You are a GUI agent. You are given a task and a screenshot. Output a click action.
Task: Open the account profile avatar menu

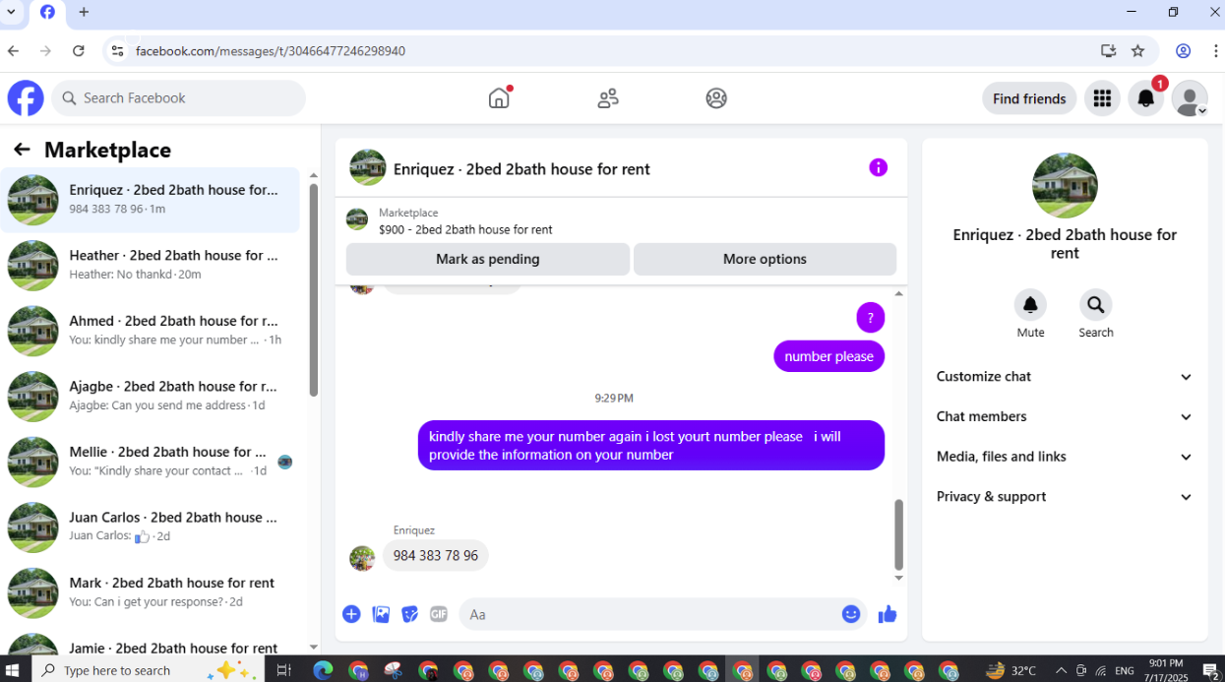(1190, 98)
